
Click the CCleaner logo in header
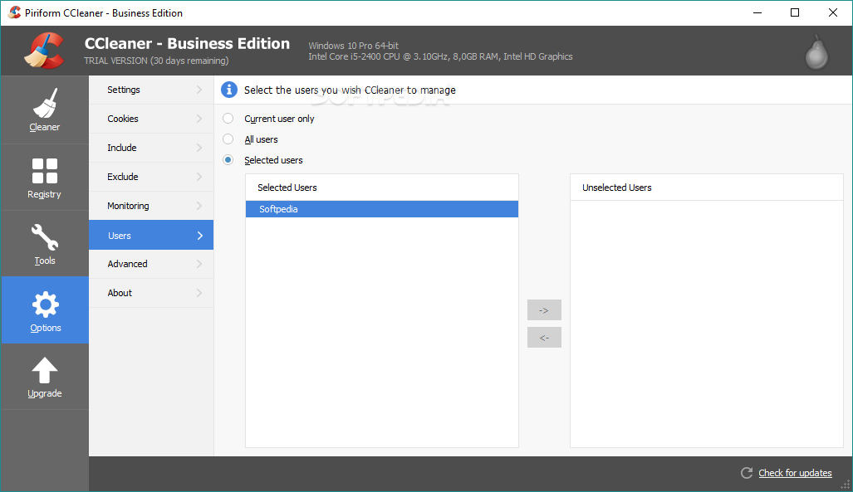click(44, 51)
